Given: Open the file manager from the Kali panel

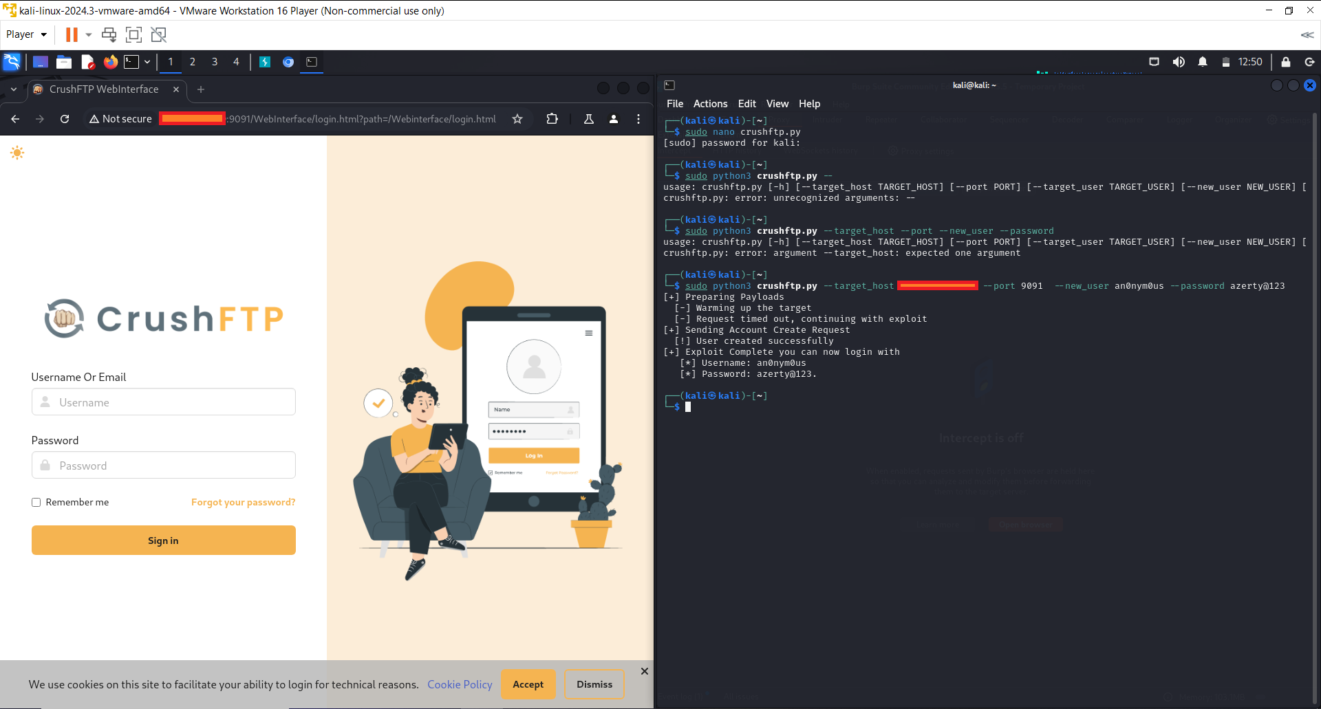Looking at the screenshot, I should [x=64, y=62].
